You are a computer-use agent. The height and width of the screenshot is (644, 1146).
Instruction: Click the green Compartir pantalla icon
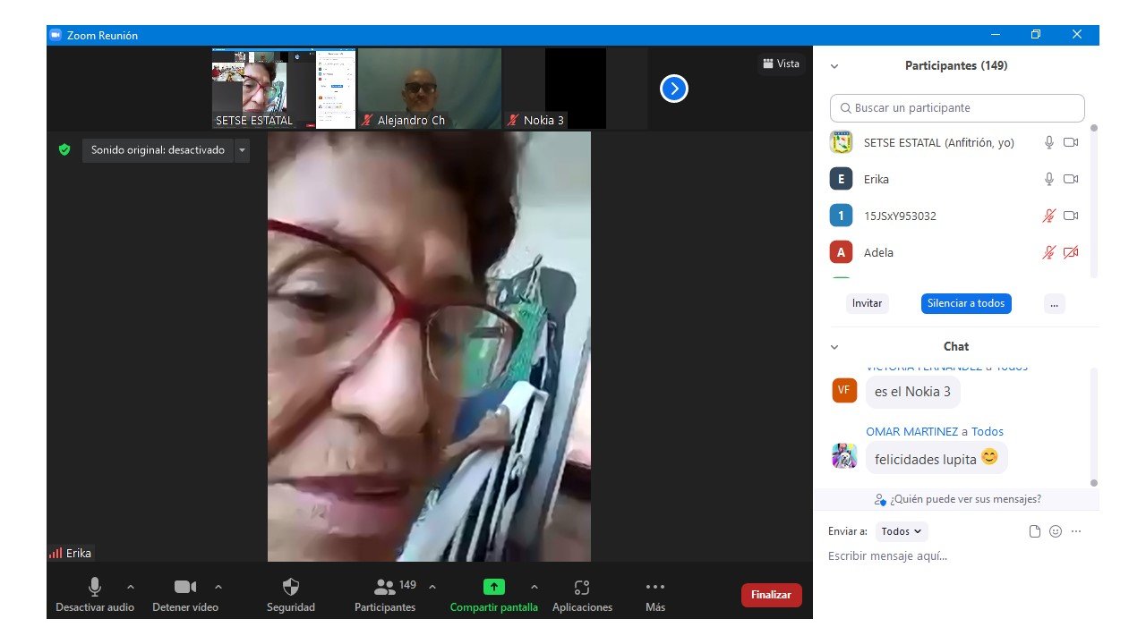point(494,588)
